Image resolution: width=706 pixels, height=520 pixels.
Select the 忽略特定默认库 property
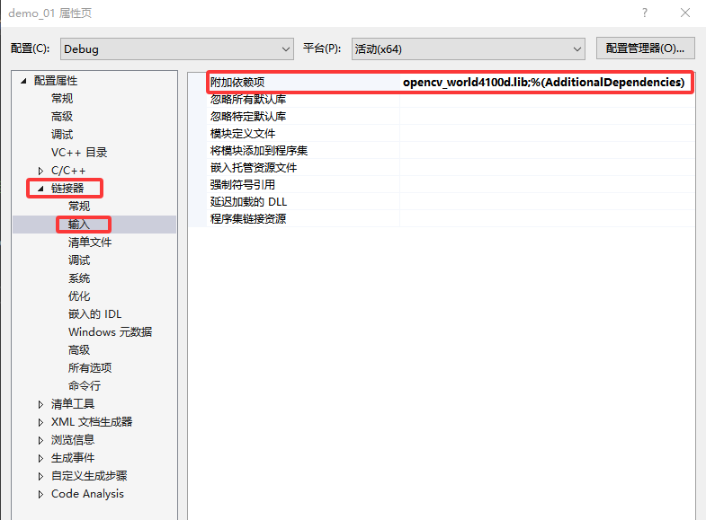click(x=248, y=117)
